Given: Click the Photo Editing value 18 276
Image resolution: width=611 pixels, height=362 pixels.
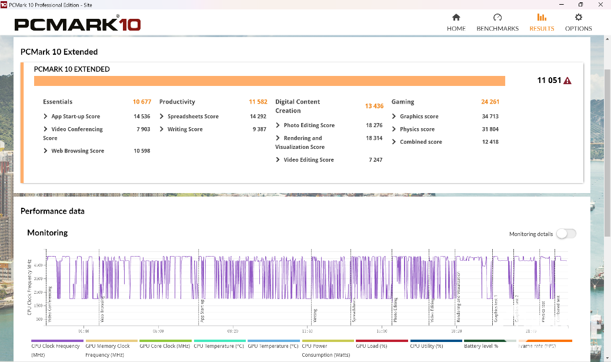Looking at the screenshot, I should click(x=374, y=125).
